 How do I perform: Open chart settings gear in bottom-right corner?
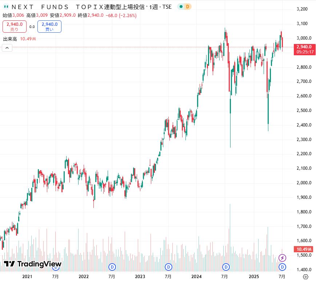click(305, 277)
